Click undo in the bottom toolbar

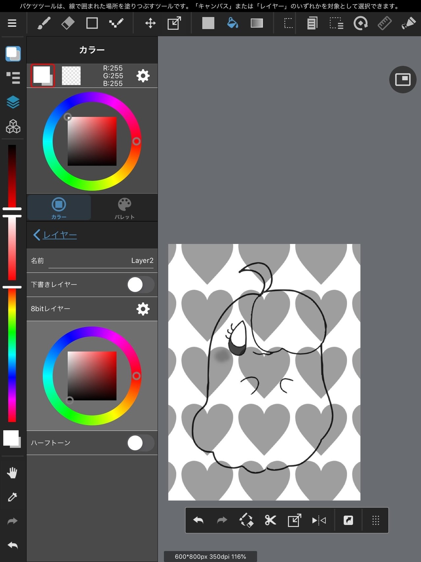[x=198, y=520]
